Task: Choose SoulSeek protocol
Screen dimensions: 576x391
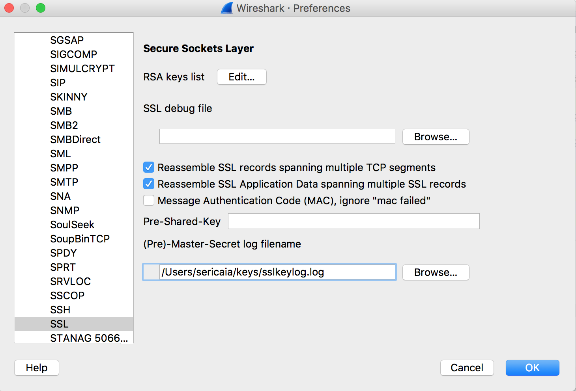Action: point(74,225)
